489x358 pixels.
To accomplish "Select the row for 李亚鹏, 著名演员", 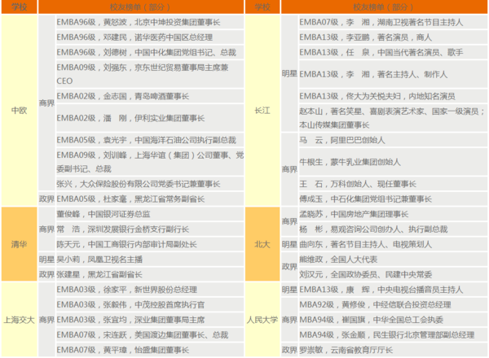I will click(393, 37).
